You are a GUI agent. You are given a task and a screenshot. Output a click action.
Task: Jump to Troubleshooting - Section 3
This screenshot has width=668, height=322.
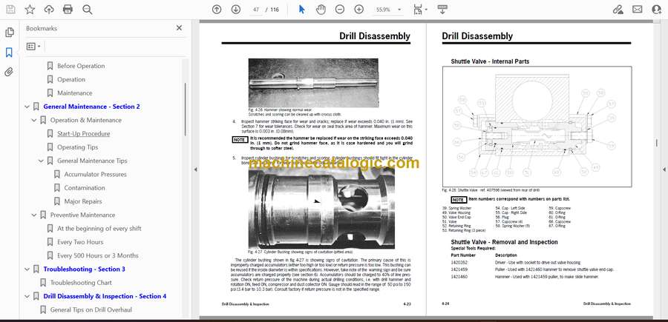click(x=85, y=269)
